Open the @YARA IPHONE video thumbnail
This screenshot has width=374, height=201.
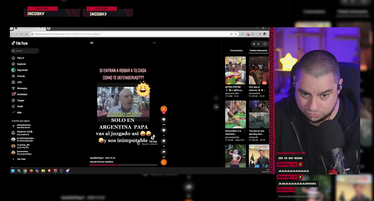click(x=235, y=70)
